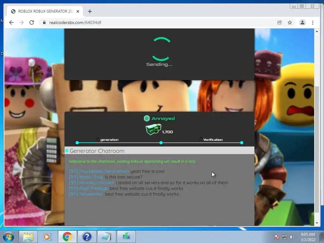This screenshot has width=324, height=243.
Task: Click the vertical scrollbar thumb
Action: coord(317,149)
